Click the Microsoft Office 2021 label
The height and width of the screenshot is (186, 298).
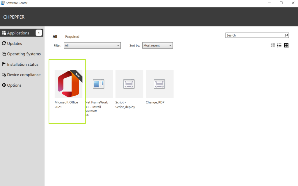(x=66, y=105)
